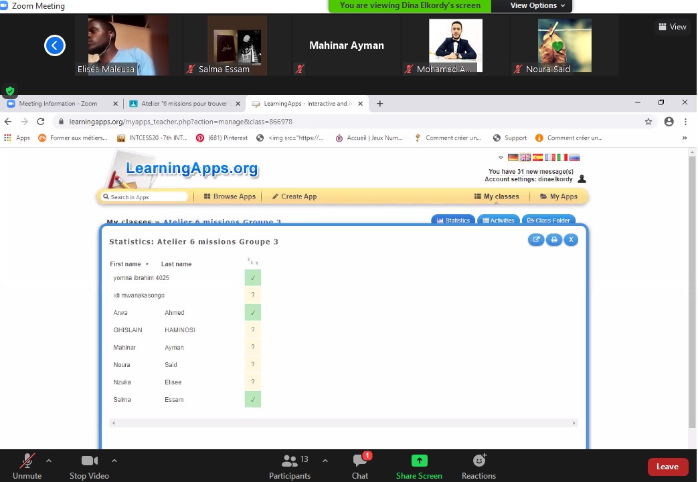The height and width of the screenshot is (482, 698).
Task: Open audio options arrow next to Unmute
Action: click(x=48, y=461)
